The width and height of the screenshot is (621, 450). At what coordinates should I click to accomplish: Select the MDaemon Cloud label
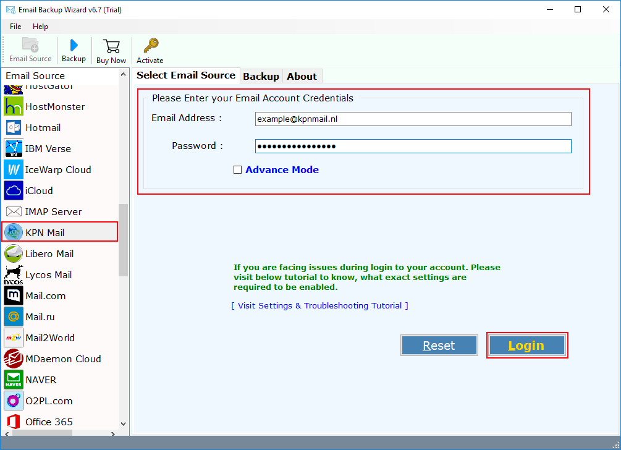tap(64, 359)
